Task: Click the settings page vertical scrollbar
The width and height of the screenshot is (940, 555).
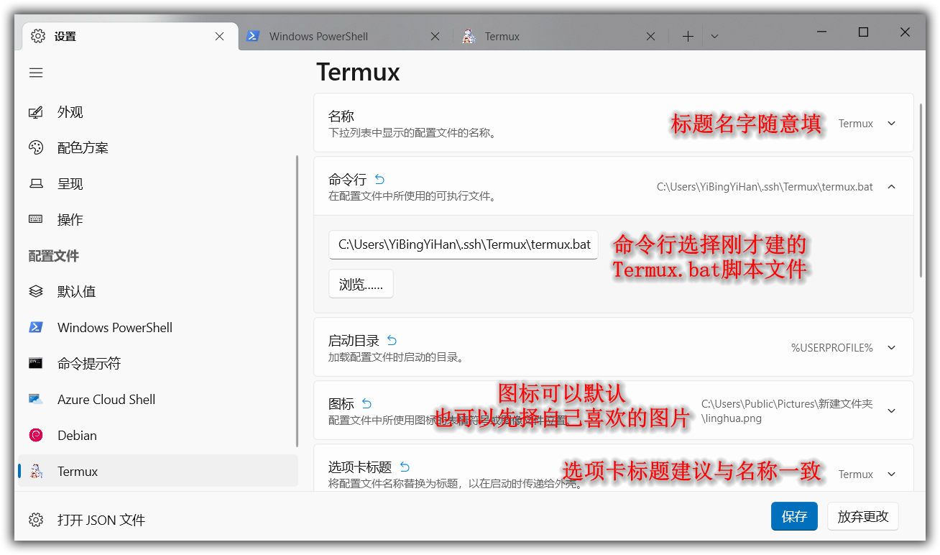Action: [921, 191]
